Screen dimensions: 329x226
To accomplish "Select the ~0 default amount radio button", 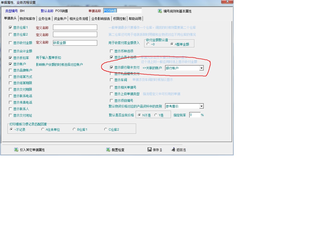I will coord(148,44).
